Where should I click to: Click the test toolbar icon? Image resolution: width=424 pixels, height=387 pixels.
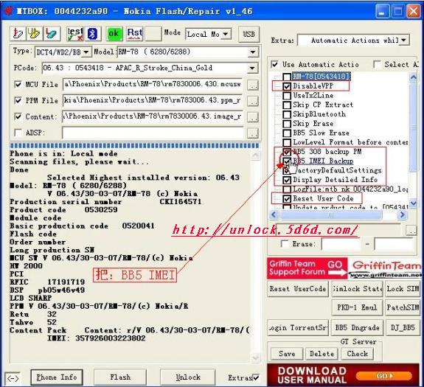coord(75,34)
